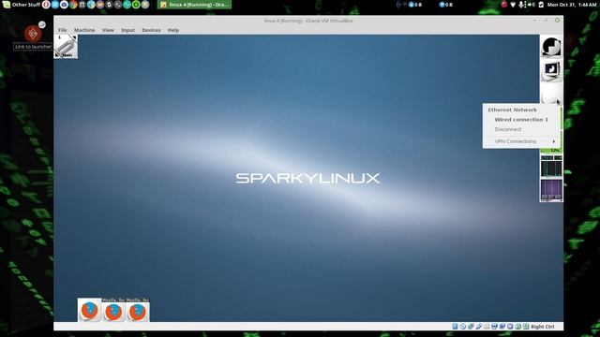The image size is (600, 337).
Task: Click the shared folders status bar indicator
Action: coord(487,327)
